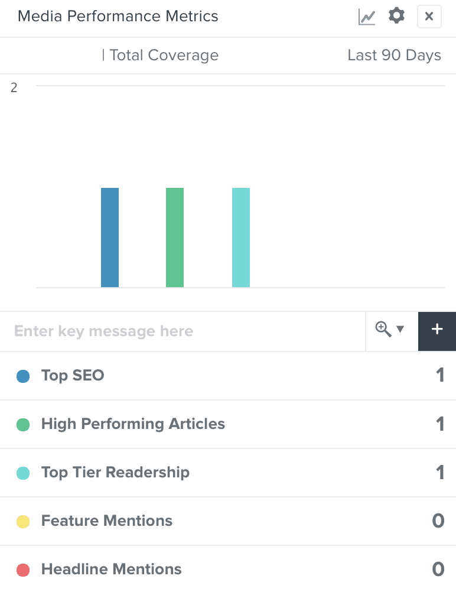Focus the Enter key message input field
The width and height of the screenshot is (456, 592).
coord(183,331)
